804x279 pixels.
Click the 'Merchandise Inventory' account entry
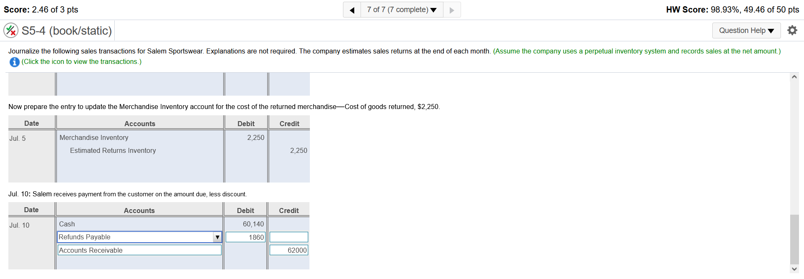tap(94, 137)
